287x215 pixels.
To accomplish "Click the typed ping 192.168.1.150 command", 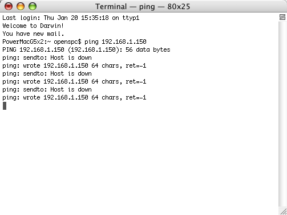I will (115, 42).
